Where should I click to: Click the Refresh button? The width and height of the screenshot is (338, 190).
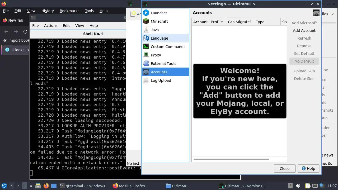[x=304, y=38]
